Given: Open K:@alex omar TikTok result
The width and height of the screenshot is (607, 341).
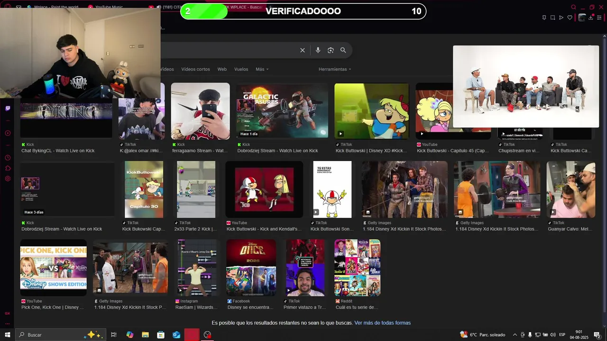Looking at the screenshot, I should pos(141,151).
